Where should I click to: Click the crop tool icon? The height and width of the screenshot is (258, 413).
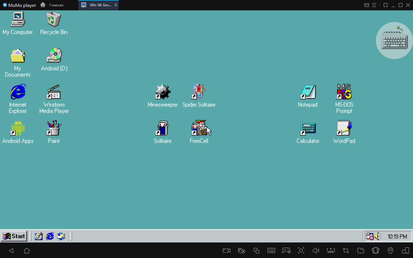[346, 251]
